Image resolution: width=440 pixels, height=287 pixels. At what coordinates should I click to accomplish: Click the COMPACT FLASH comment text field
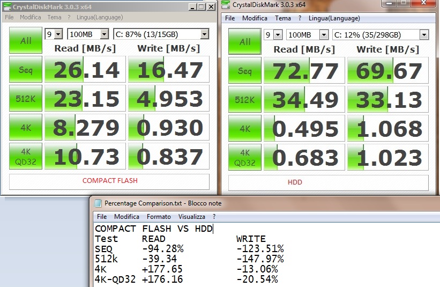click(x=110, y=181)
